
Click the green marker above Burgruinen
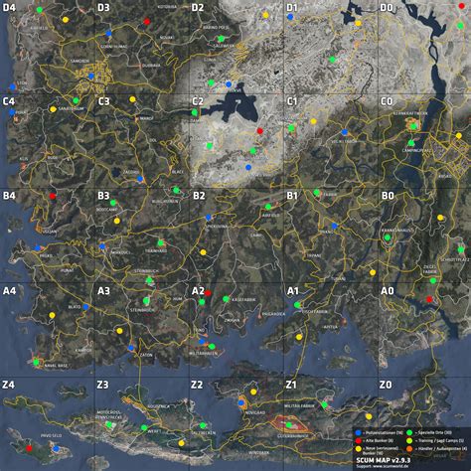pyautogui.click(x=176, y=190)
